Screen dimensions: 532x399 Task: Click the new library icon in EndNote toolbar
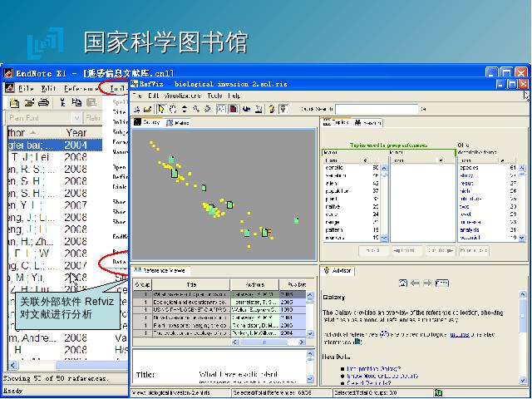point(14,102)
